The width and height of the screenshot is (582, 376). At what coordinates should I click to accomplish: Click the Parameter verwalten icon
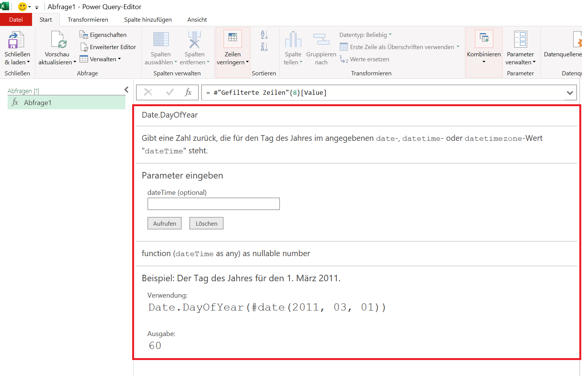pyautogui.click(x=520, y=40)
